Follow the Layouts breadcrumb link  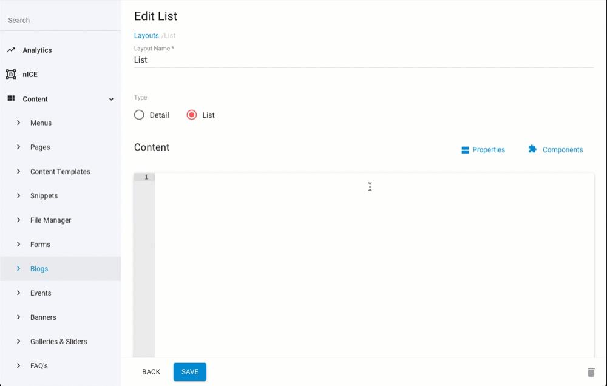pos(146,36)
